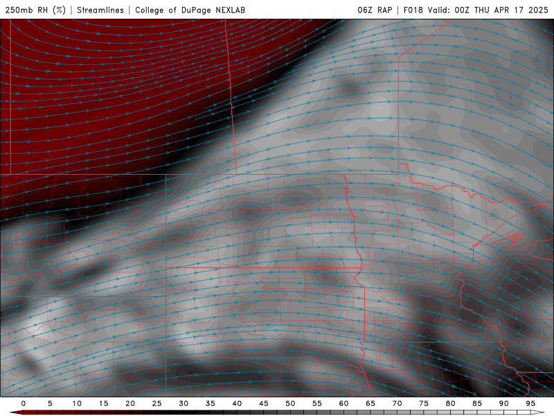554x416 pixels.
Task: Click the '250mb RH (%)' title text
Action: 35,10
